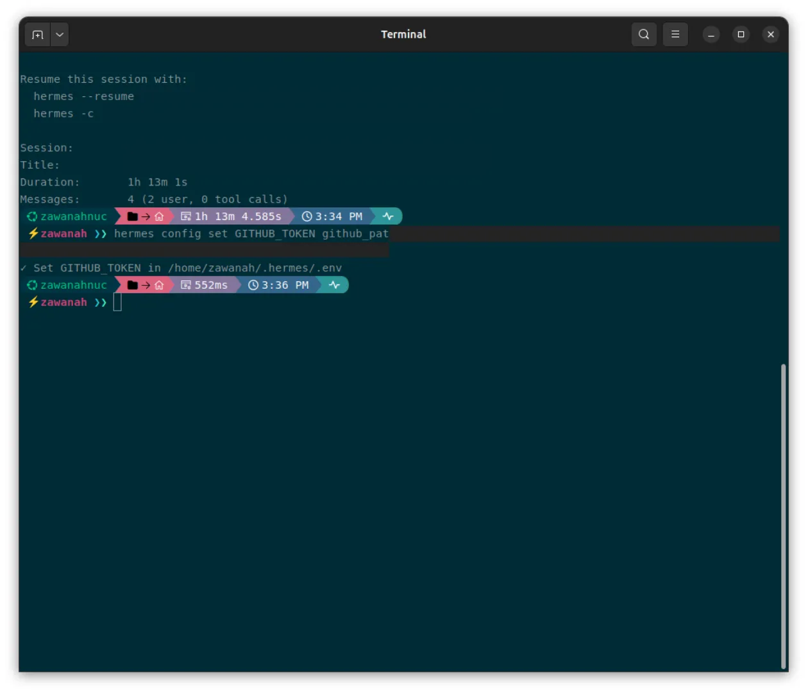Click the folder icon in 552ms prompt
Image resolution: width=808 pixels, height=693 pixels.
(133, 286)
